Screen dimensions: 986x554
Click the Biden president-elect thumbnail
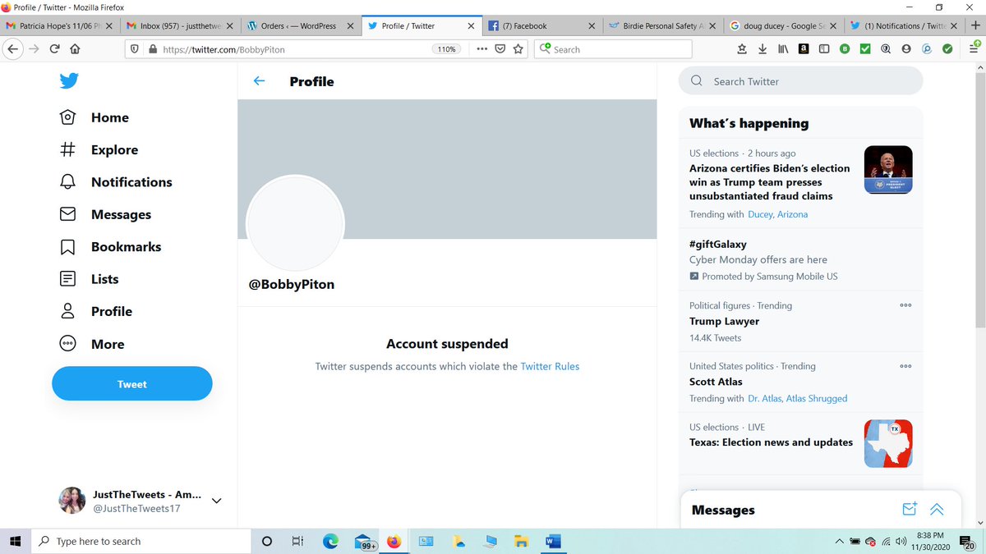point(888,170)
